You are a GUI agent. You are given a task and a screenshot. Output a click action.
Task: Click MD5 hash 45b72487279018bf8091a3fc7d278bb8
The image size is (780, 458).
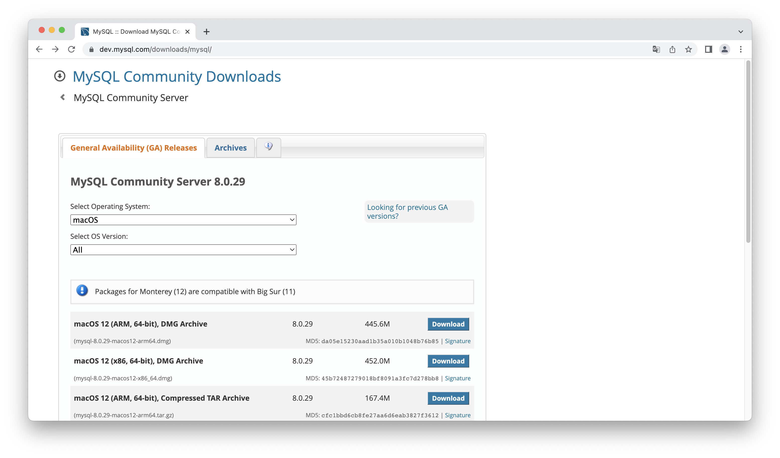coord(380,378)
